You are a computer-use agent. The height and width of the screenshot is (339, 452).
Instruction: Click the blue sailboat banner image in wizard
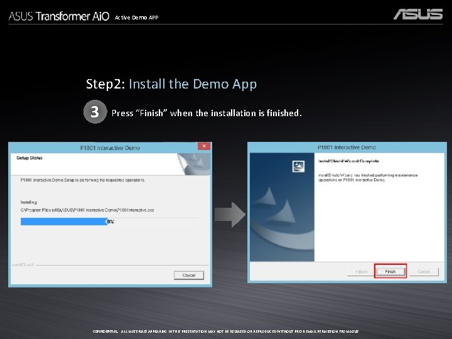click(282, 207)
